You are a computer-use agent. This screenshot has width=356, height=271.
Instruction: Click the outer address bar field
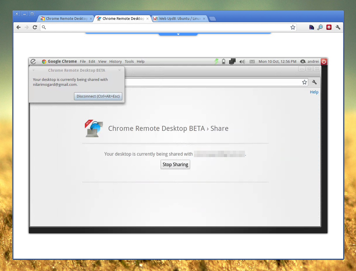coord(168,27)
